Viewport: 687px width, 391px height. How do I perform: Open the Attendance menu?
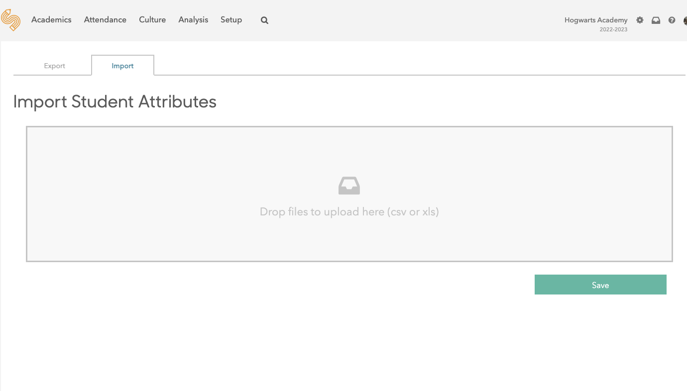[x=105, y=20]
